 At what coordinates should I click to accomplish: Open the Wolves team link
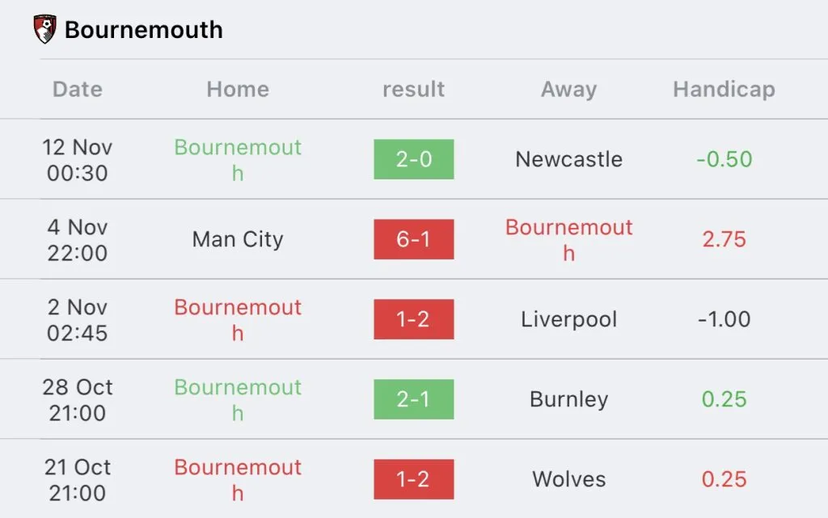pyautogui.click(x=568, y=479)
